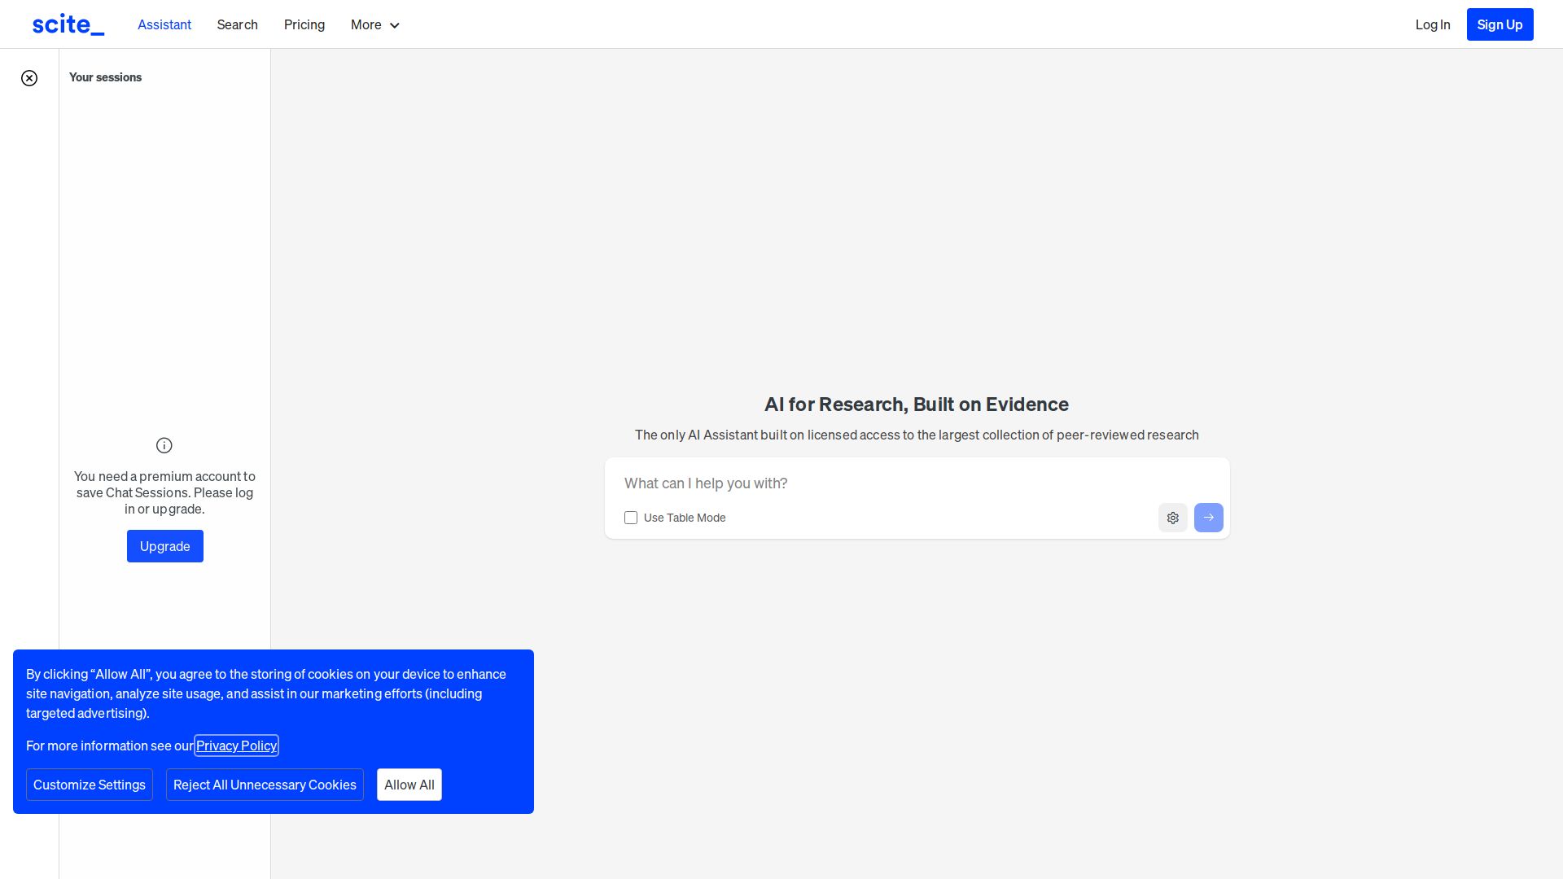Image resolution: width=1563 pixels, height=879 pixels.
Task: Click the Log In link
Action: click(1432, 24)
